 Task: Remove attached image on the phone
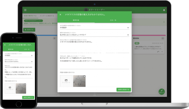pos(25,84)
